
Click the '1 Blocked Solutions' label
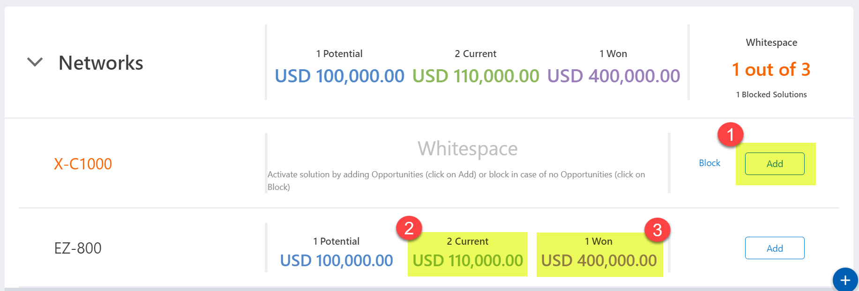(x=771, y=95)
